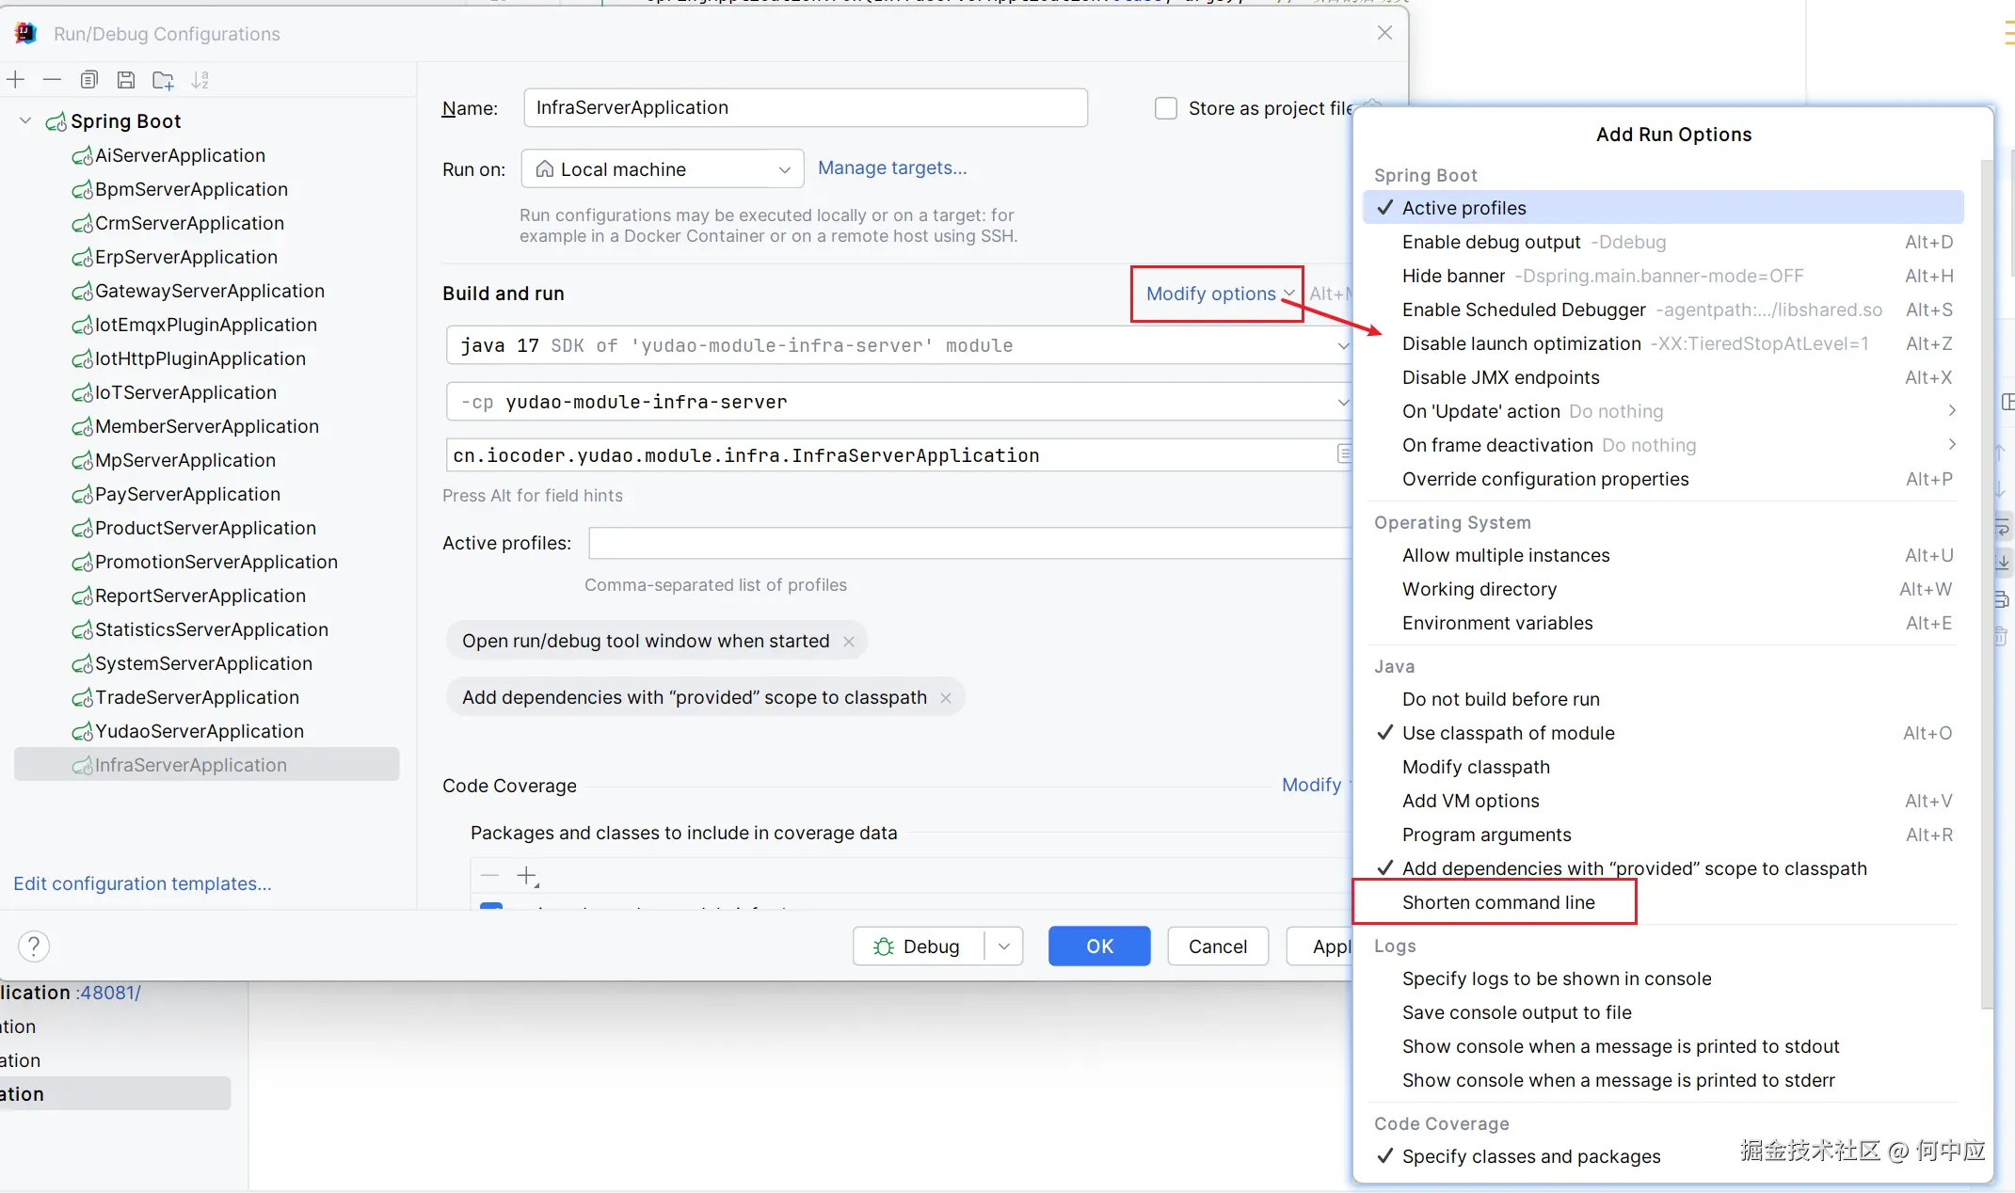Remove the 'Open run/debug tool window' chip
Screen dimensions: 2015x1193
[x=849, y=642]
